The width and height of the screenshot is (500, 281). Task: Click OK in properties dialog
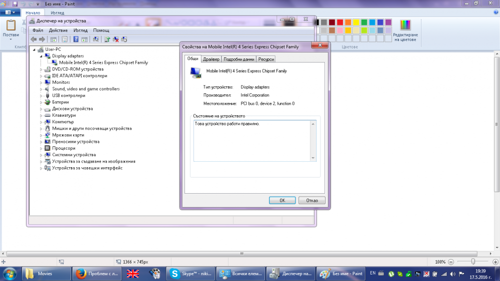point(282,201)
